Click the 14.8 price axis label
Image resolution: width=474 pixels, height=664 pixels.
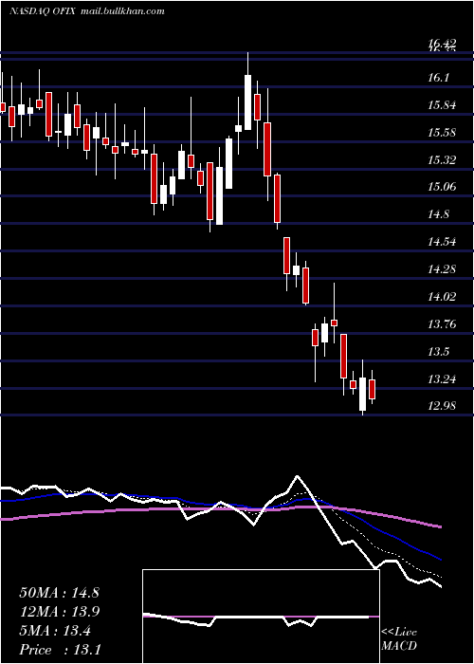pyautogui.click(x=438, y=214)
